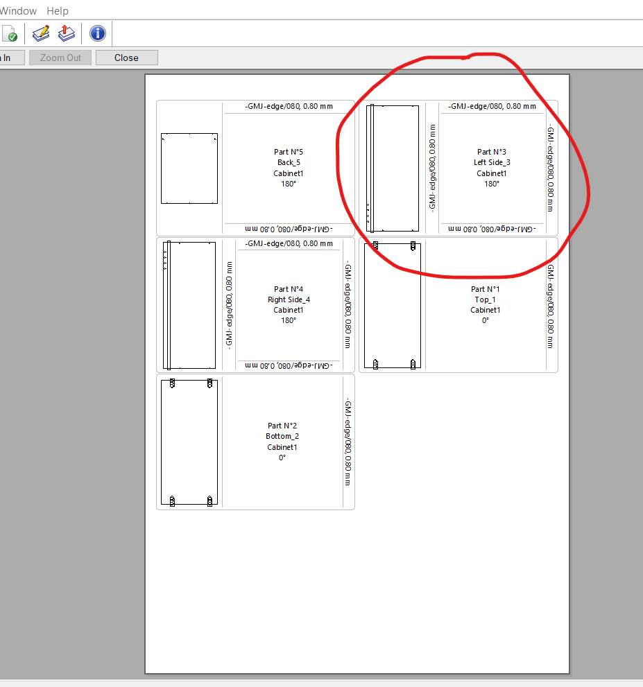Click the 'Part N°1' label text
The width and height of the screenshot is (643, 687).
coord(486,289)
